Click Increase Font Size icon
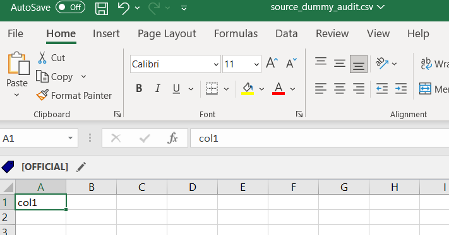Screen dimensions: 449x235 click(272, 64)
